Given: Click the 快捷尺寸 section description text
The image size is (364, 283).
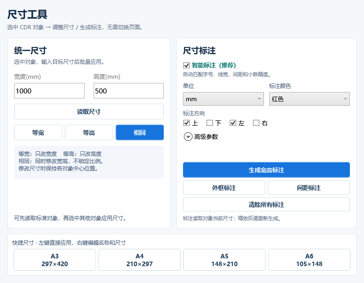Looking at the screenshot, I should tap(69, 243).
